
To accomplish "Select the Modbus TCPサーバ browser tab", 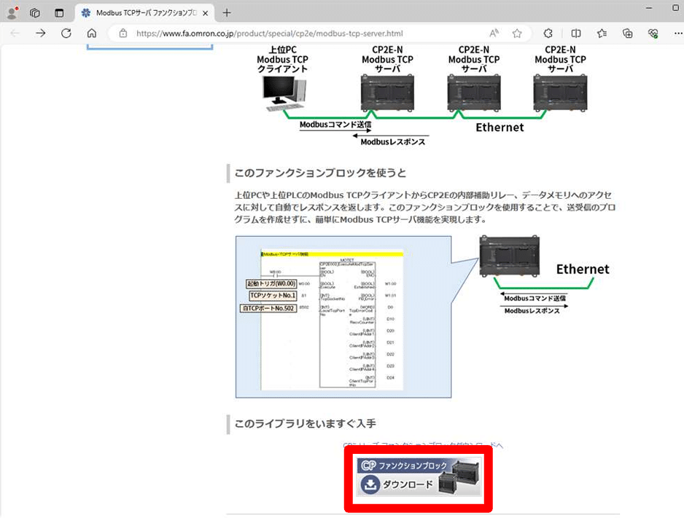I will point(146,13).
